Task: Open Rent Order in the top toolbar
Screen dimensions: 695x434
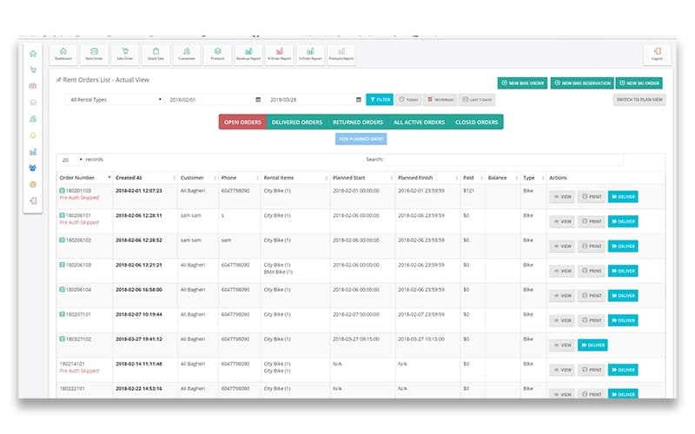Action: [94, 54]
